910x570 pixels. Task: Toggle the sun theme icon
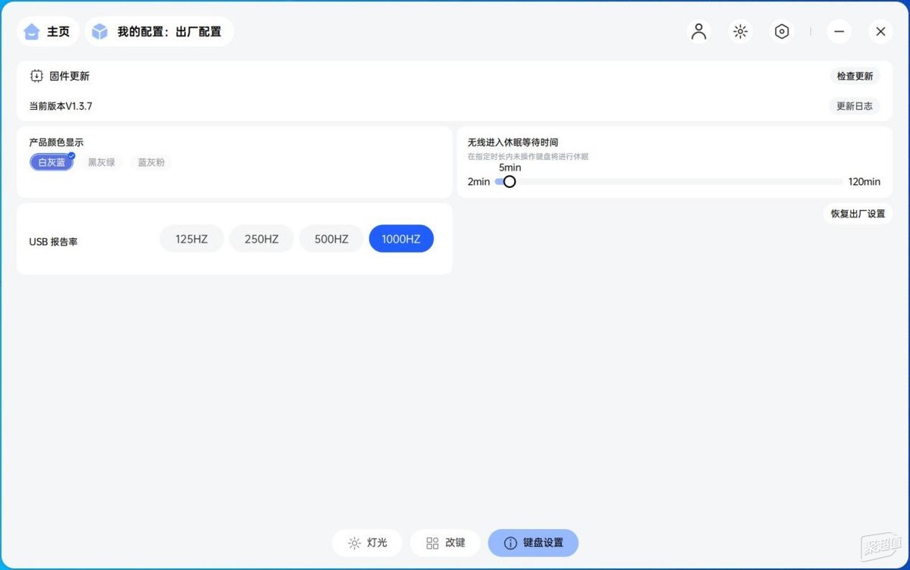(x=740, y=32)
